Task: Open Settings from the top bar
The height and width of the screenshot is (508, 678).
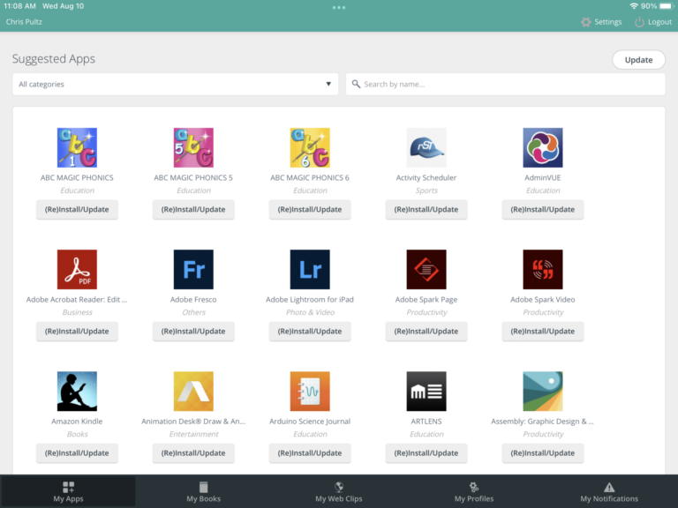Action: coord(600,22)
